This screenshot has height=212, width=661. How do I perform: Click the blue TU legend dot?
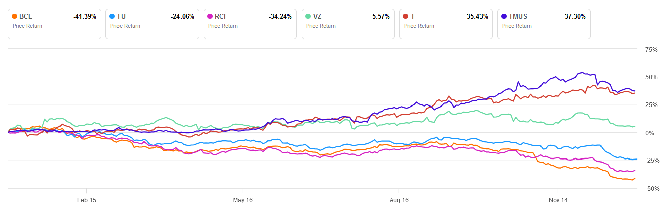pos(112,16)
